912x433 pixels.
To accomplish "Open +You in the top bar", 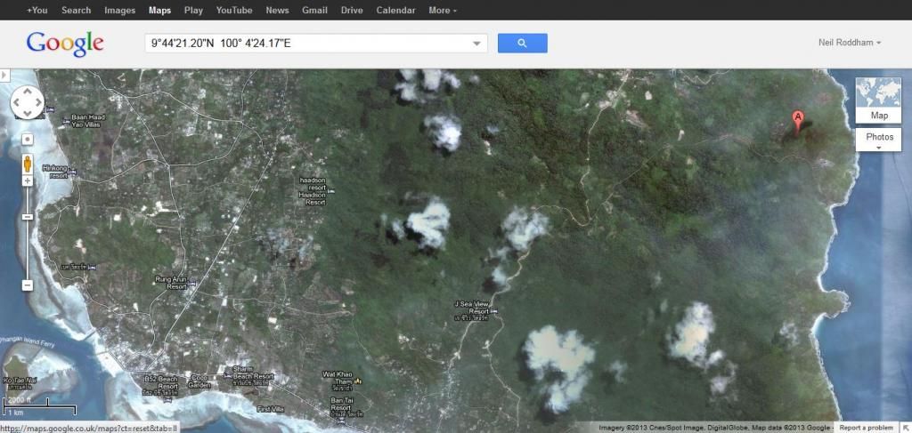I will coord(37,10).
